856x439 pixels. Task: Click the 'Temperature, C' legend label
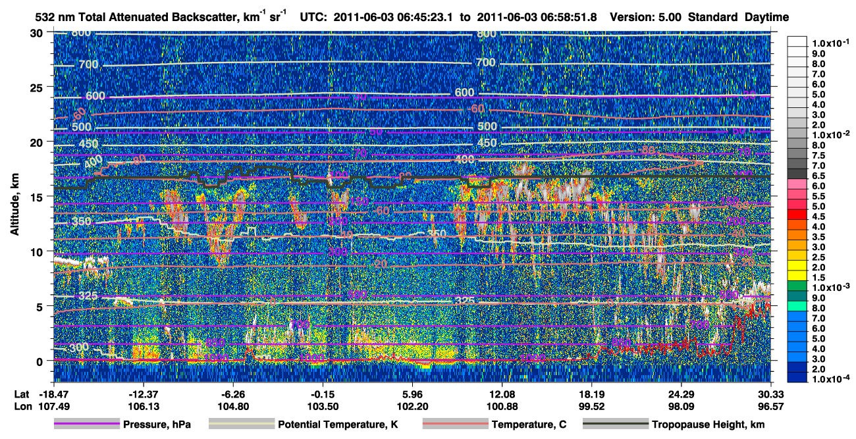coord(528,425)
